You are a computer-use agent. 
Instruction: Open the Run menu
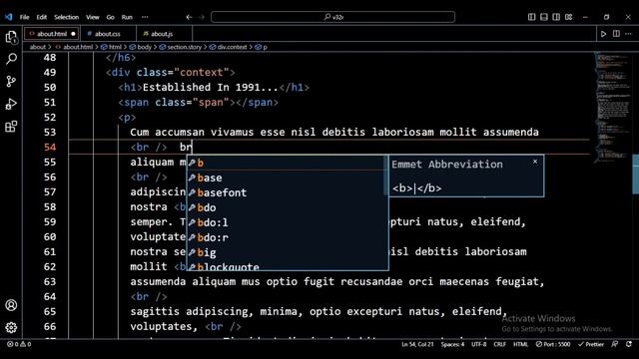[x=127, y=17]
